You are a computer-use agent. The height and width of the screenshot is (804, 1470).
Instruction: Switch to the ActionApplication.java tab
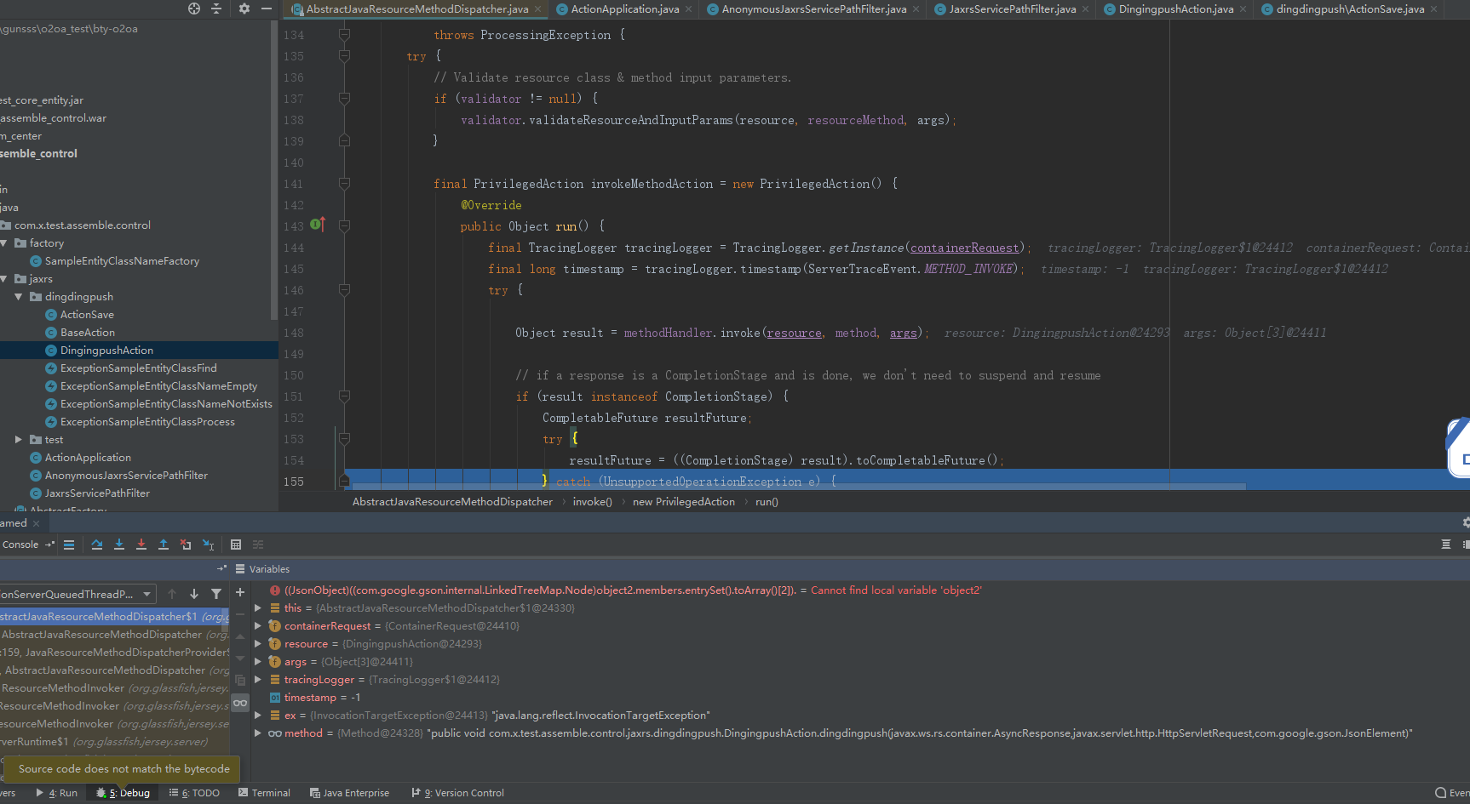(x=624, y=9)
